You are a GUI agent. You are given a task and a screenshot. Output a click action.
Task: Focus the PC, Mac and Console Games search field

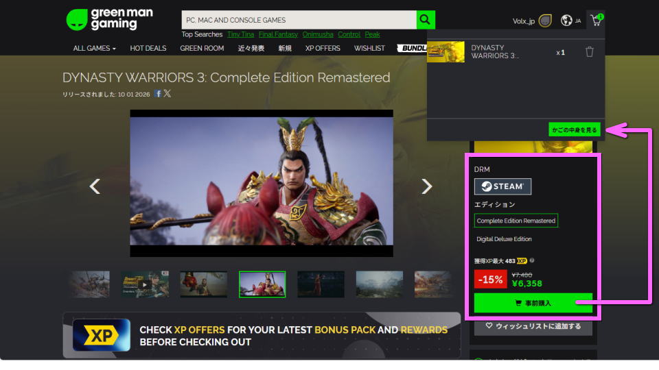[299, 20]
